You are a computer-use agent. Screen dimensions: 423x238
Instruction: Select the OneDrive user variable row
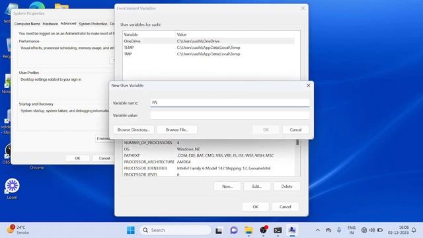[209, 41]
